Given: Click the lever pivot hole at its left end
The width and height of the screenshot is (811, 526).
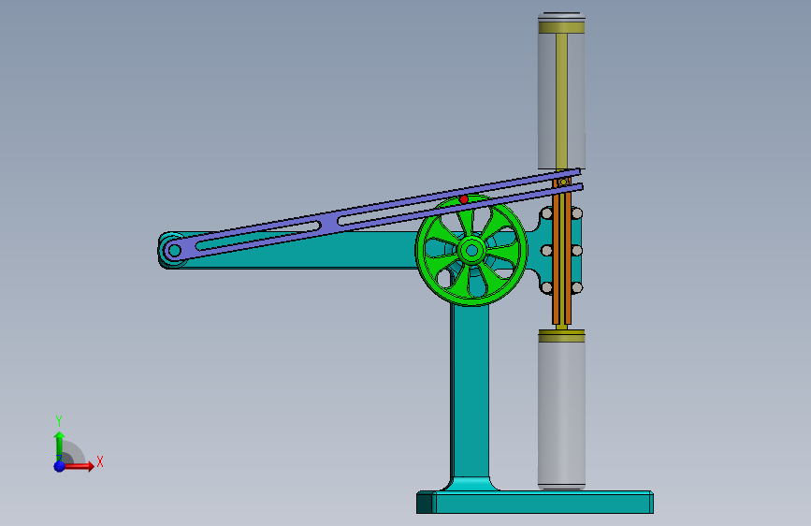Looking at the screenshot, I should click(x=174, y=251).
